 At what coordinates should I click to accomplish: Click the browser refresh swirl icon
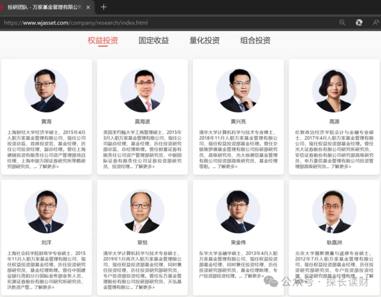(x=359, y=23)
